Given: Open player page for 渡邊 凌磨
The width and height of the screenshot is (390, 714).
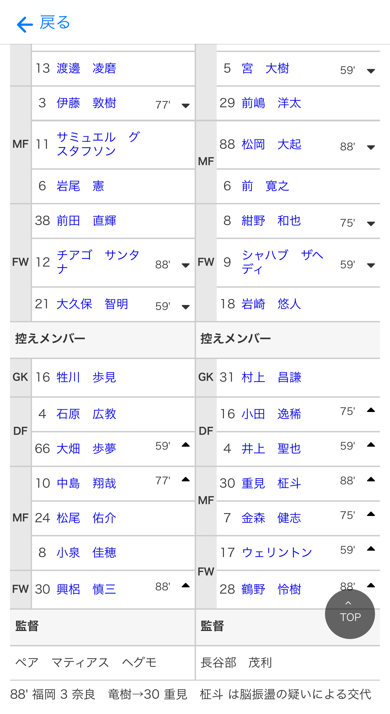Looking at the screenshot, I should (86, 68).
